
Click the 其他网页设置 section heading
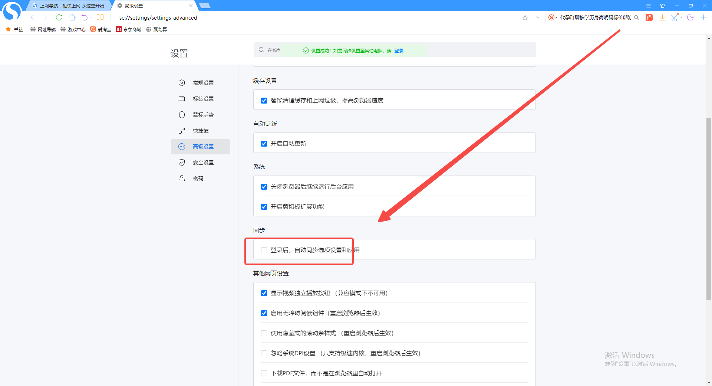click(271, 274)
